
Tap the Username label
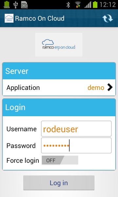tap(21, 129)
